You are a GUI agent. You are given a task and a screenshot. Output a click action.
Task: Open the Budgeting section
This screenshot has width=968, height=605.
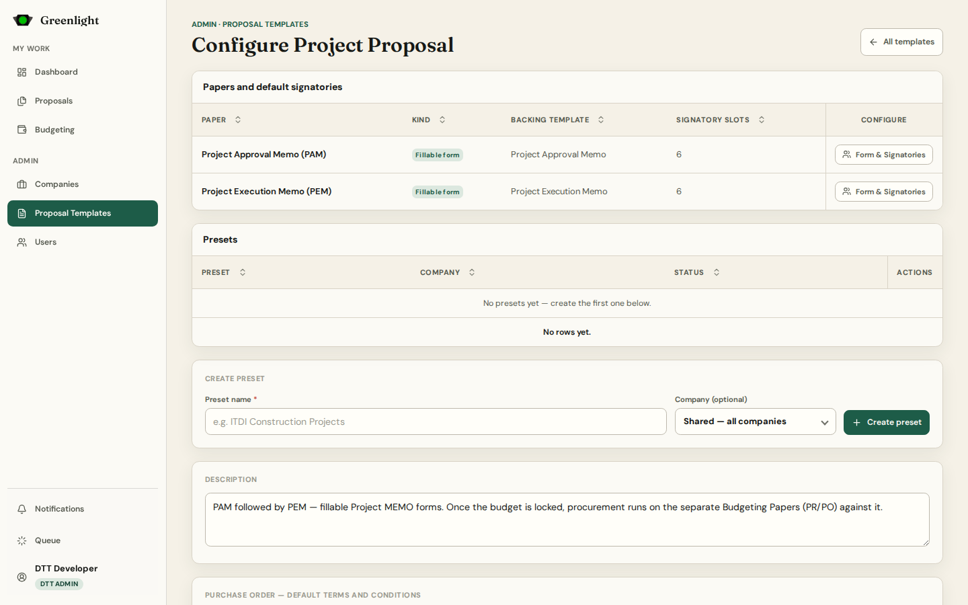coord(83,130)
